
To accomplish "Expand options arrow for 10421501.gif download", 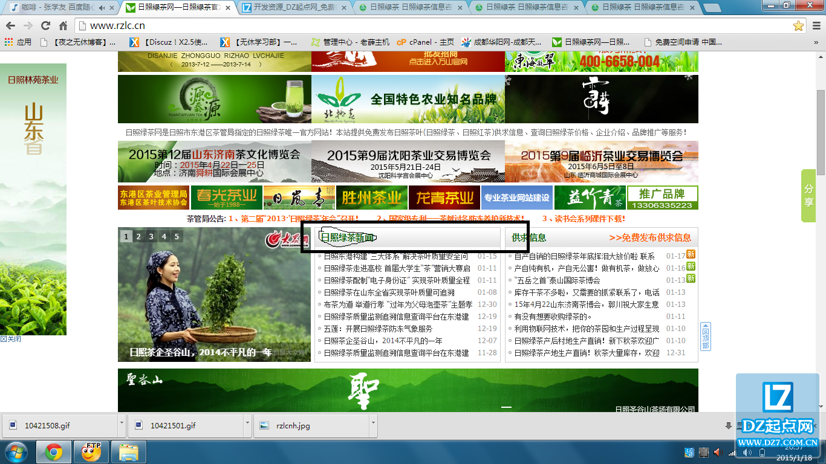I will (x=247, y=425).
